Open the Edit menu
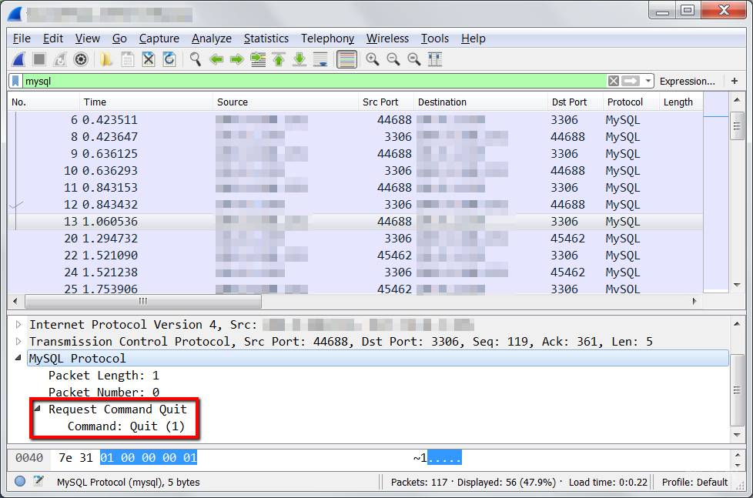753x498 pixels. (x=53, y=38)
